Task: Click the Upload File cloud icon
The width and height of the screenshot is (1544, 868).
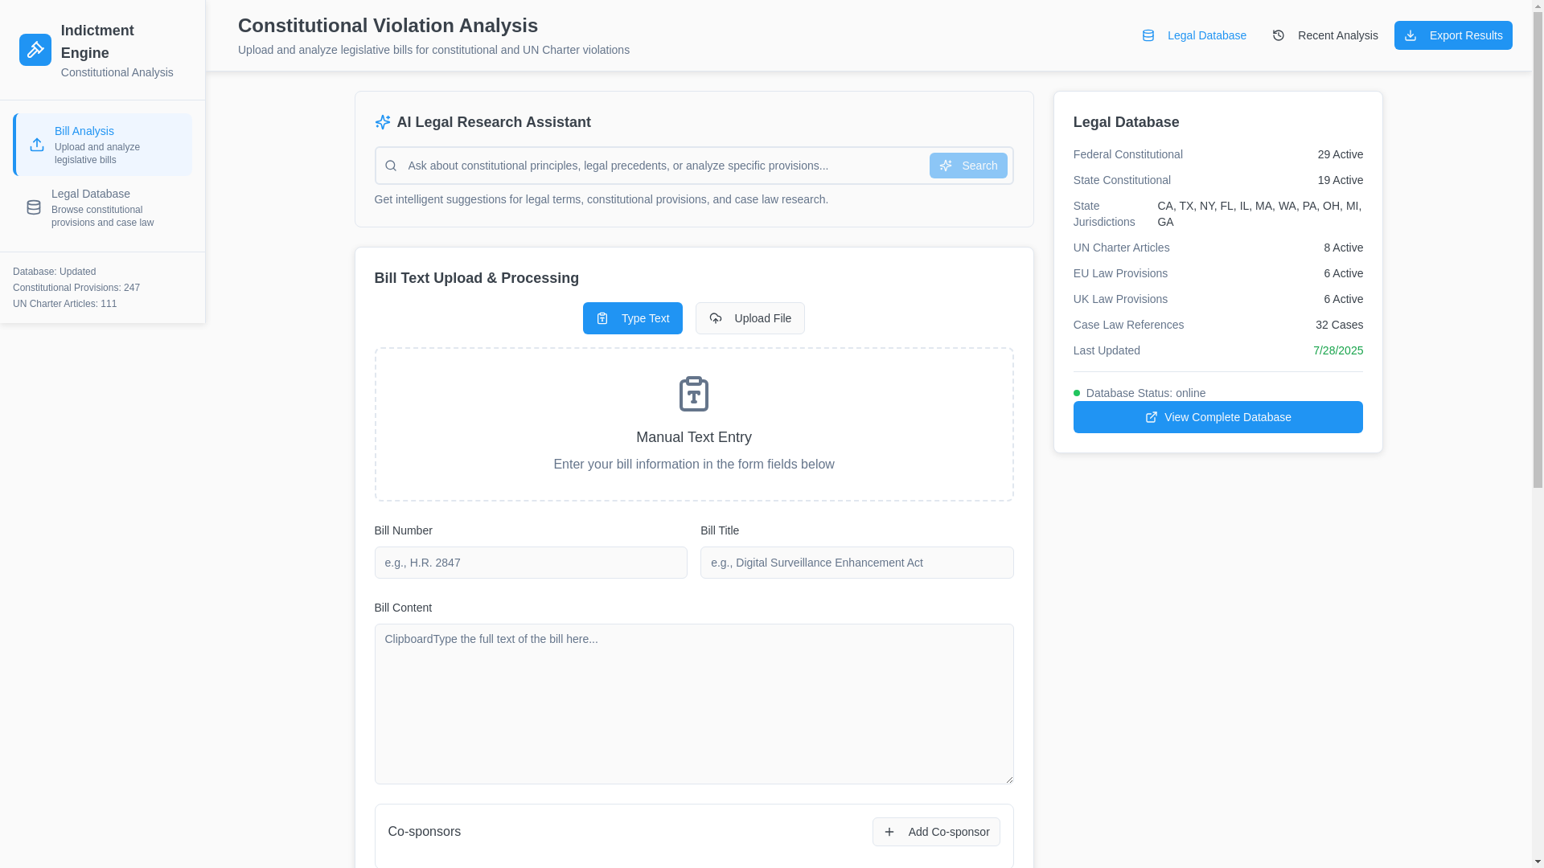Action: tap(716, 318)
